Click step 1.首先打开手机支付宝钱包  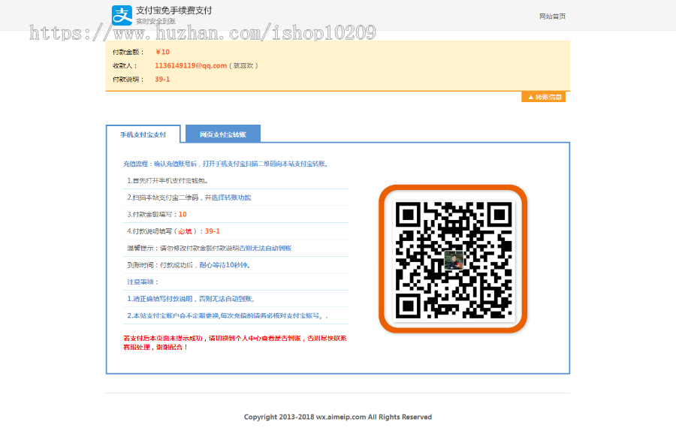(167, 180)
